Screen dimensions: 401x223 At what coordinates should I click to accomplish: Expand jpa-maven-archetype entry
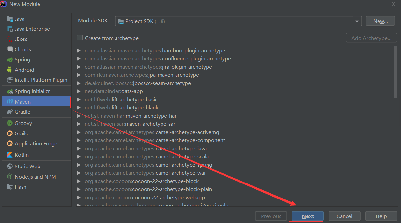[79, 75]
